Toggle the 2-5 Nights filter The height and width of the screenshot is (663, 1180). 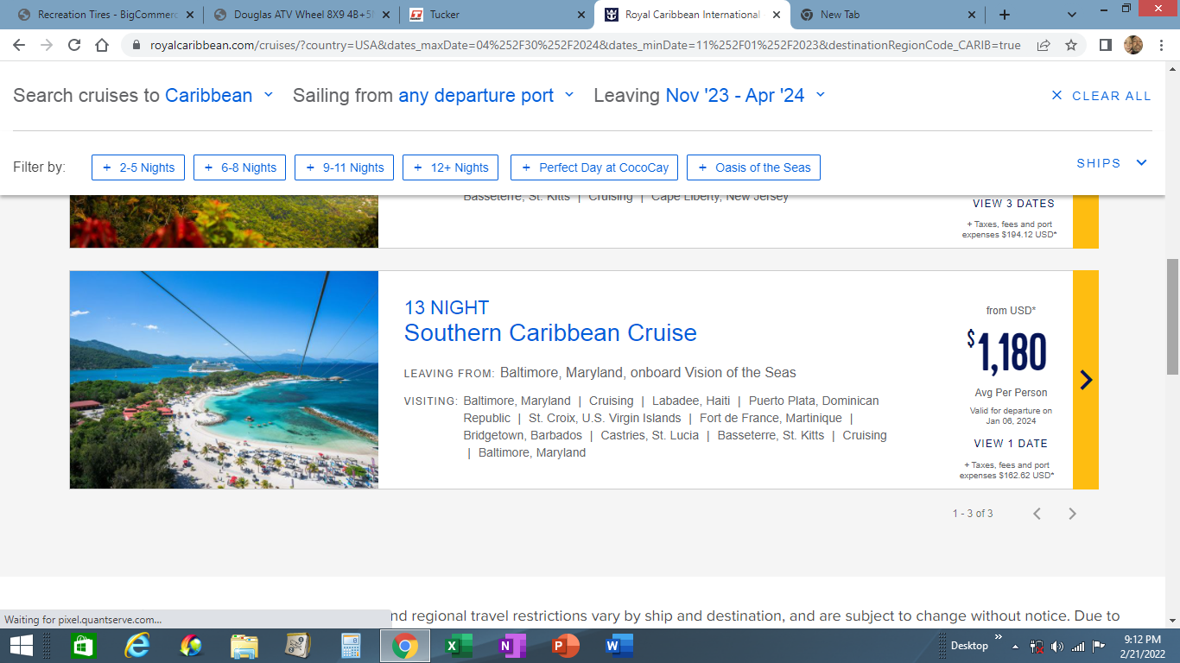[x=138, y=167]
